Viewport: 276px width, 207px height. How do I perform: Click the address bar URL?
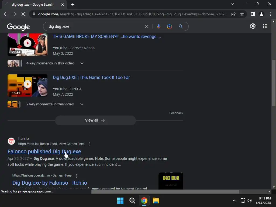(133, 14)
